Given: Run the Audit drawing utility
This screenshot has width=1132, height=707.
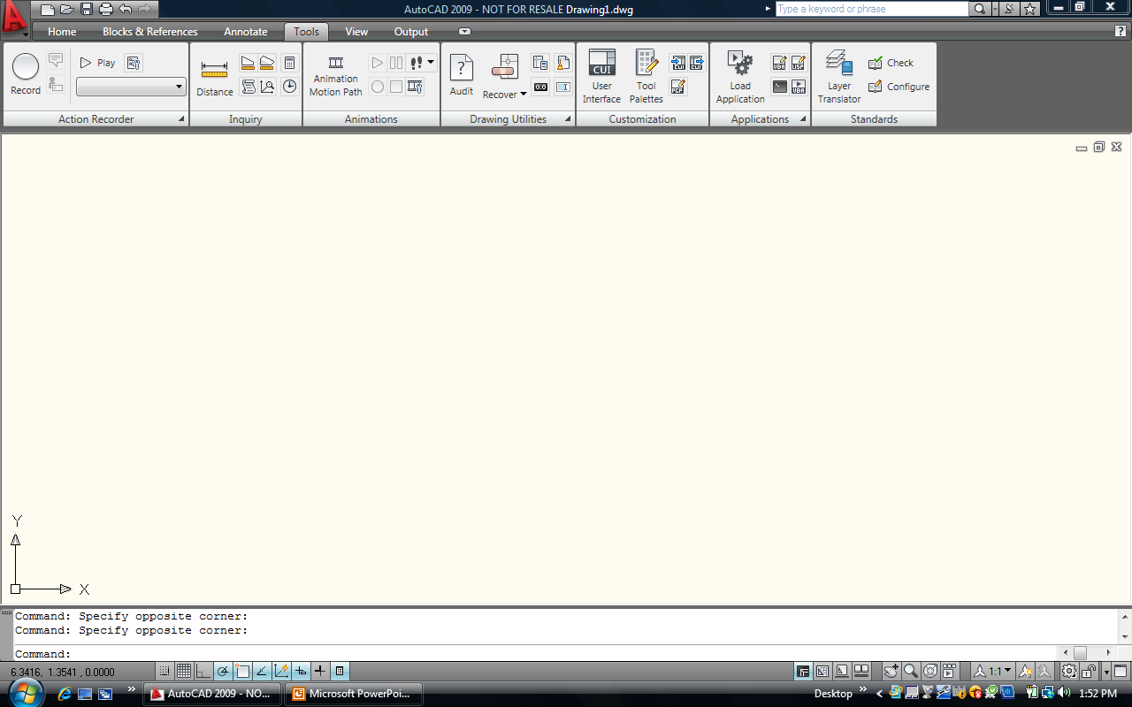Looking at the screenshot, I should point(462,75).
